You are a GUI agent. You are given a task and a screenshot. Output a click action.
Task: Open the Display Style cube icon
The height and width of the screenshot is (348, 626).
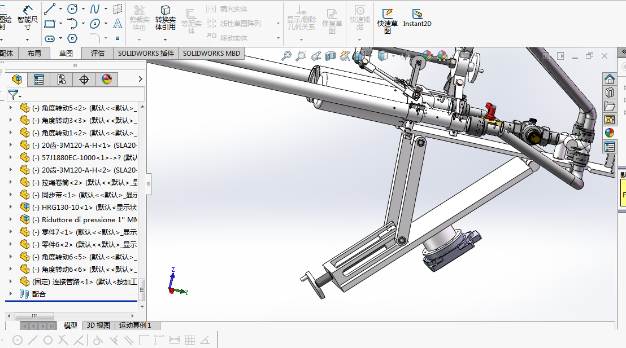(382, 56)
